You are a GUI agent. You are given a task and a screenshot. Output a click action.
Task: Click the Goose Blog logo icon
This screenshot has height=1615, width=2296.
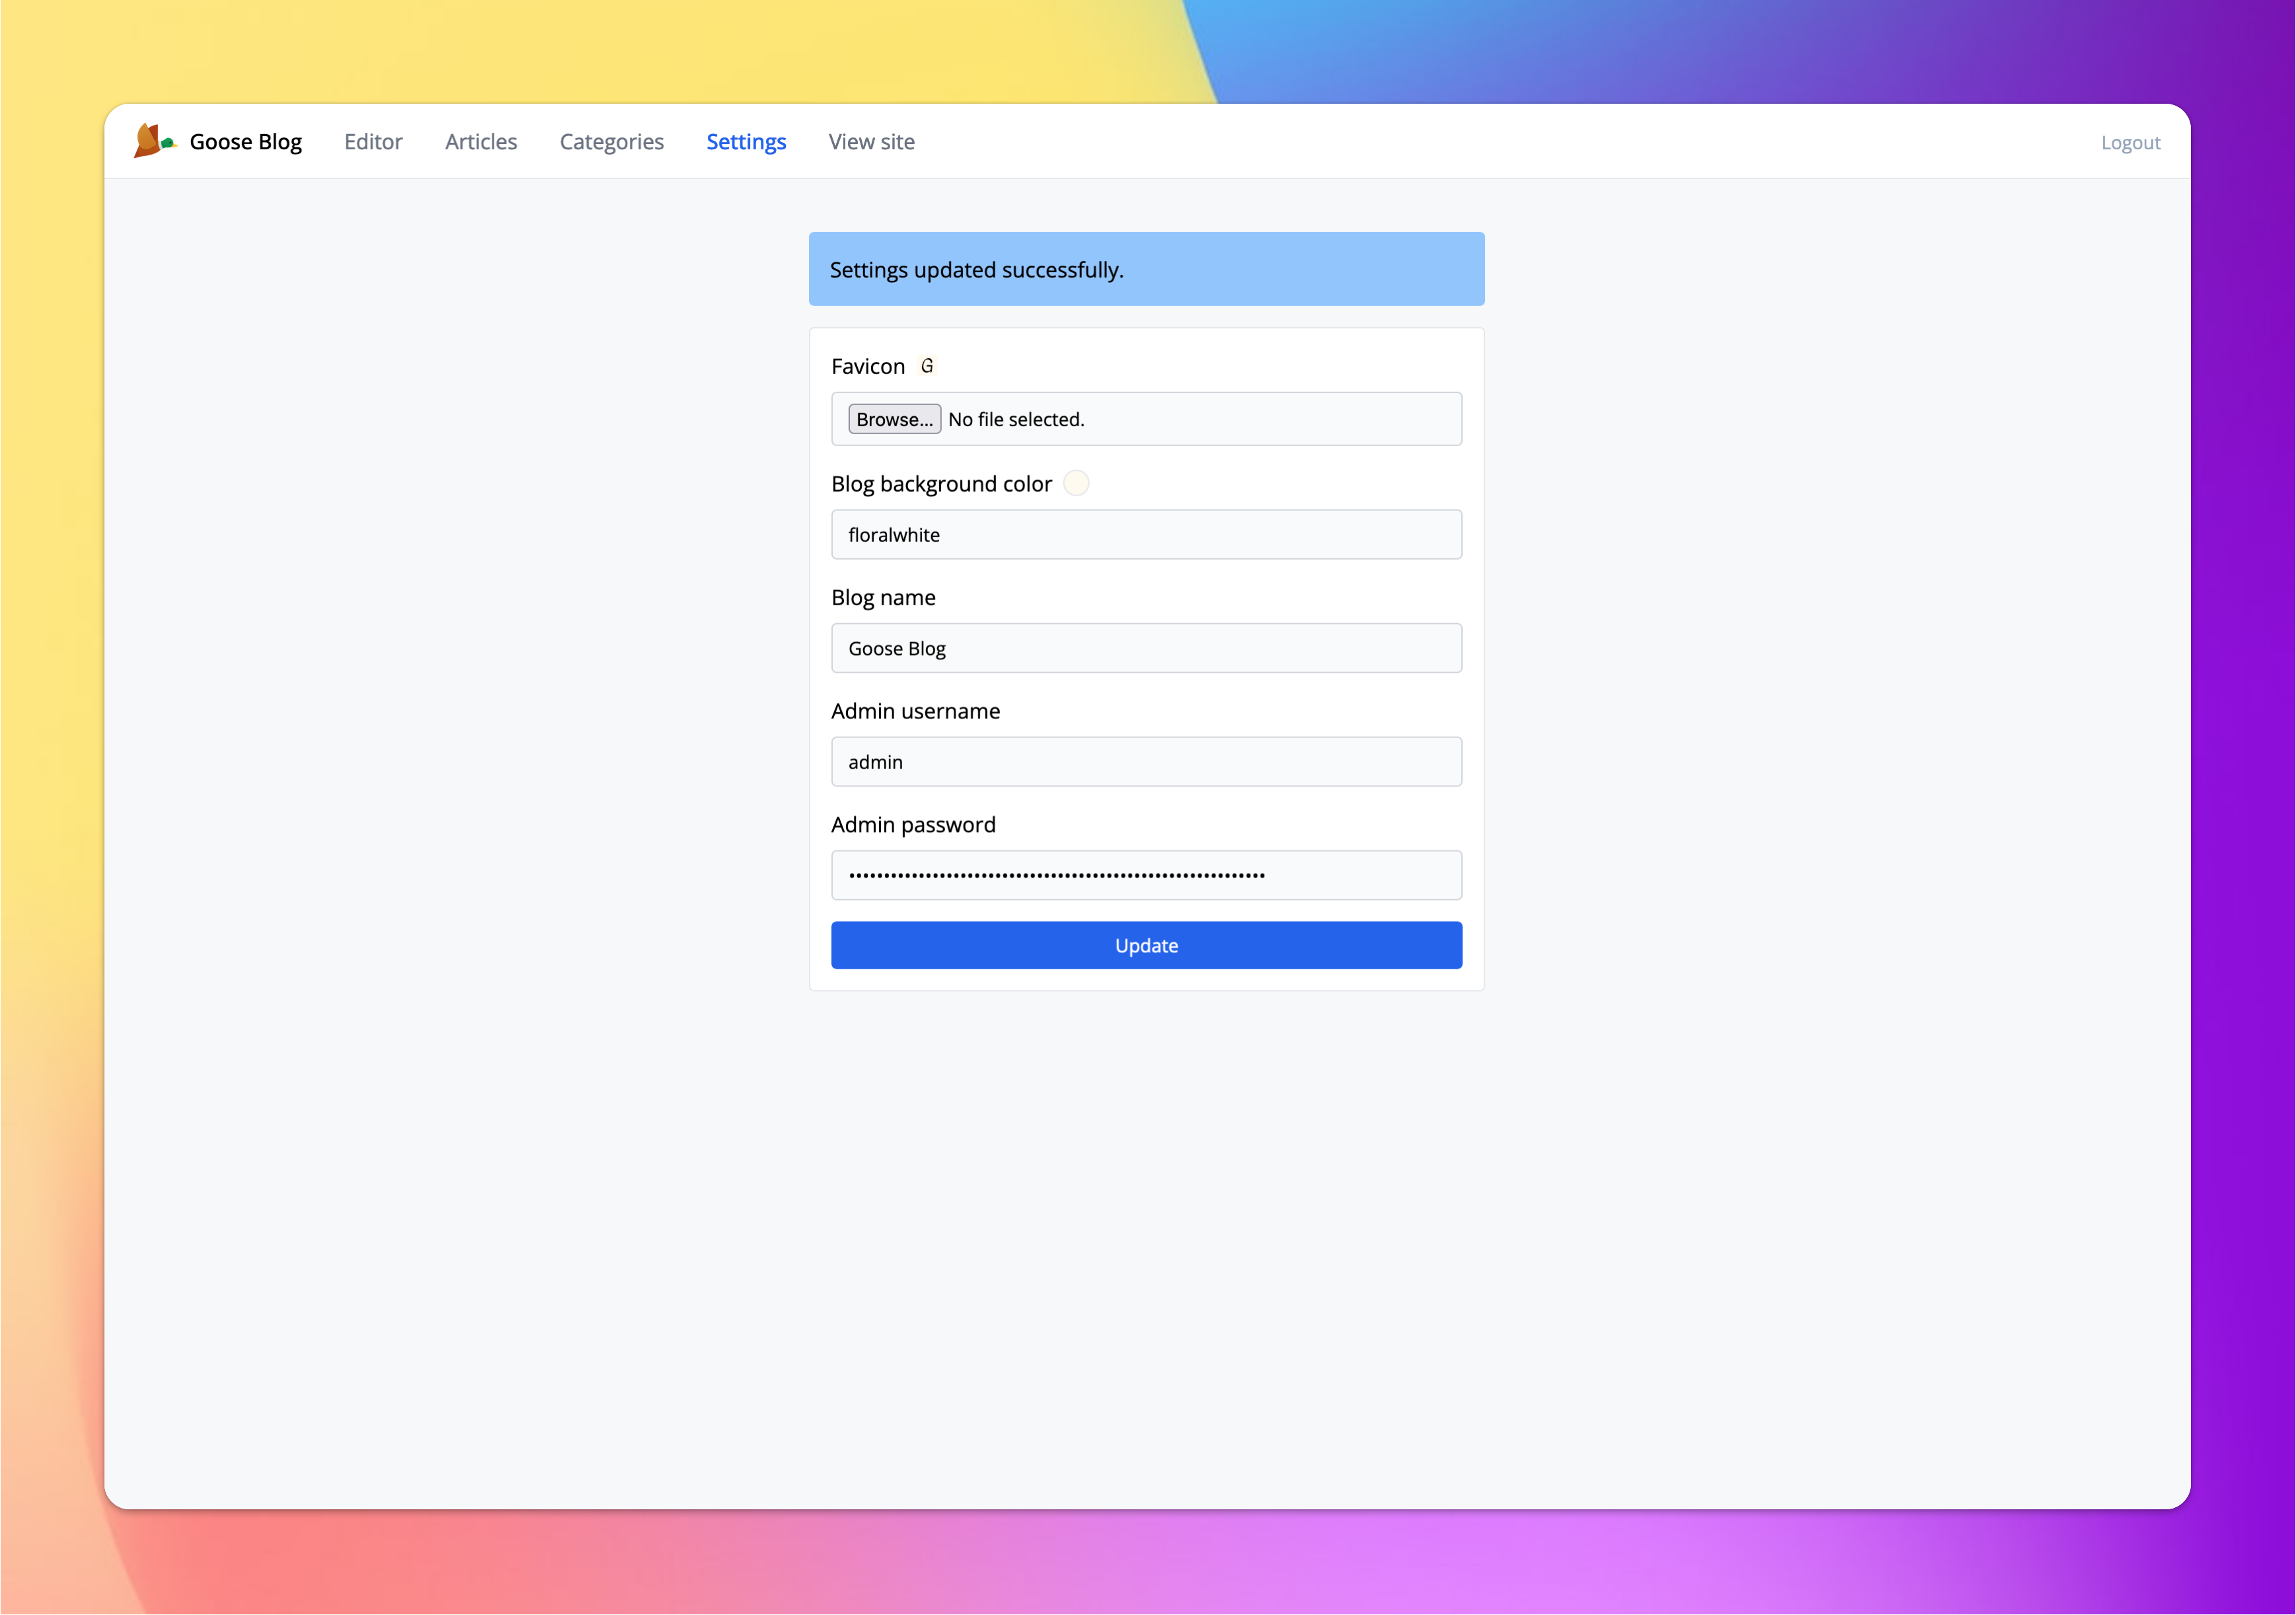tap(155, 141)
